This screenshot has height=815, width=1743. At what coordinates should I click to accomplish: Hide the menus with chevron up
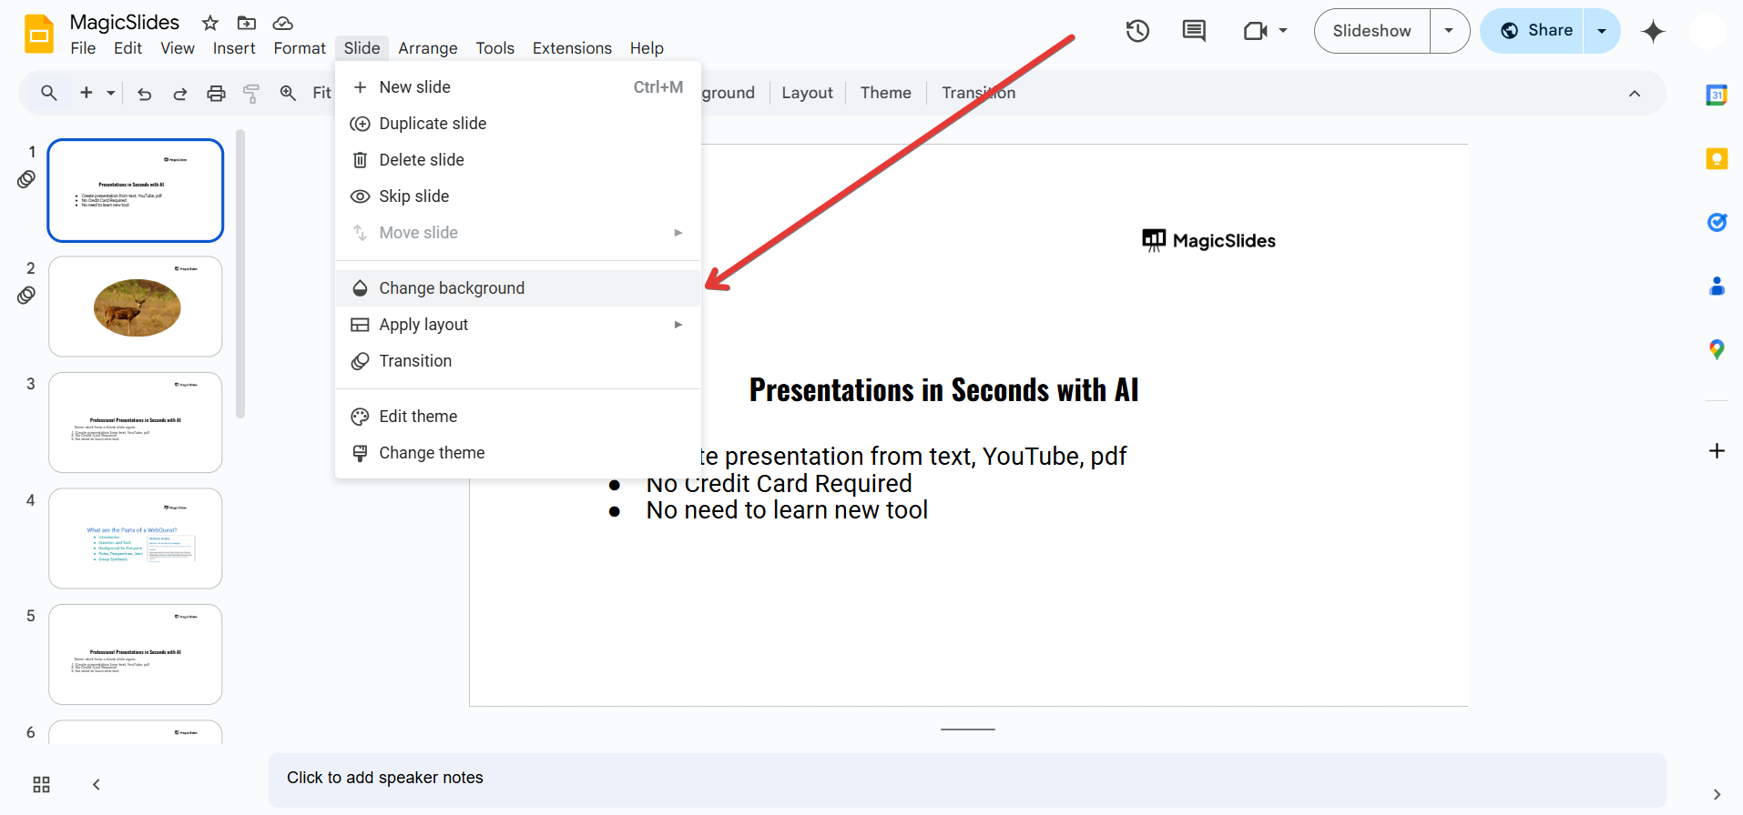[x=1635, y=93]
